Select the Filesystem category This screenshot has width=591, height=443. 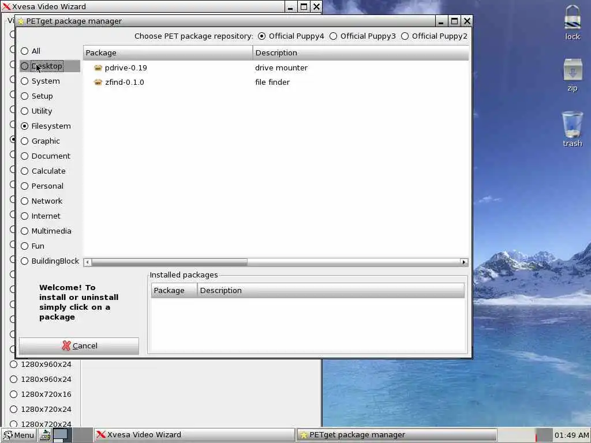point(46,126)
